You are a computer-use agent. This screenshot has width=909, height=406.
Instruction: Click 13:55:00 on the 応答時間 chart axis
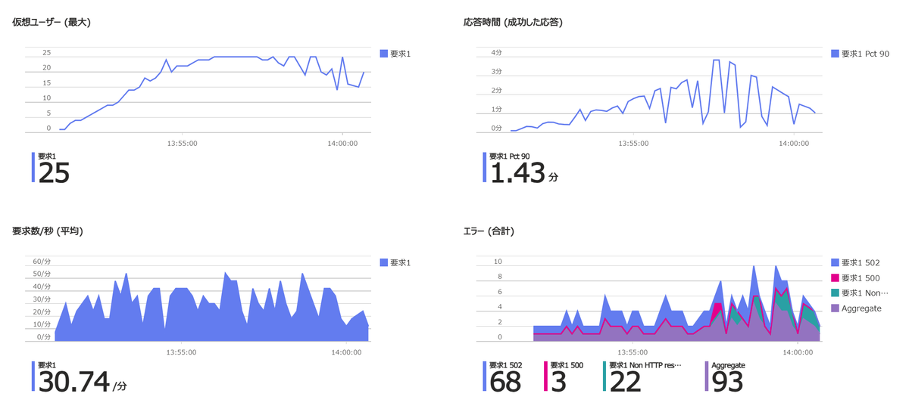(633, 142)
